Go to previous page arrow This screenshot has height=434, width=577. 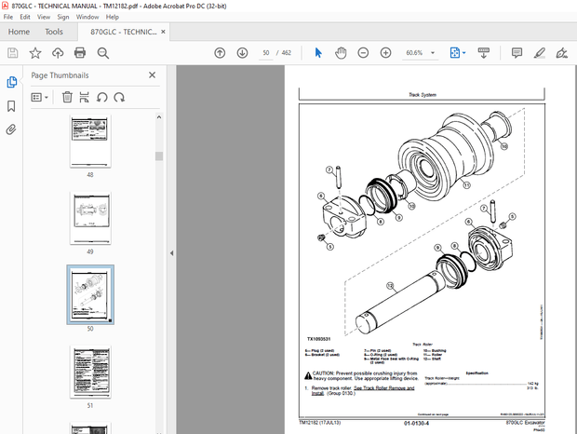point(220,53)
